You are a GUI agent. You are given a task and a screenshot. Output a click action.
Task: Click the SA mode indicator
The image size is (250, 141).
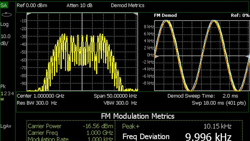pos(4,5)
